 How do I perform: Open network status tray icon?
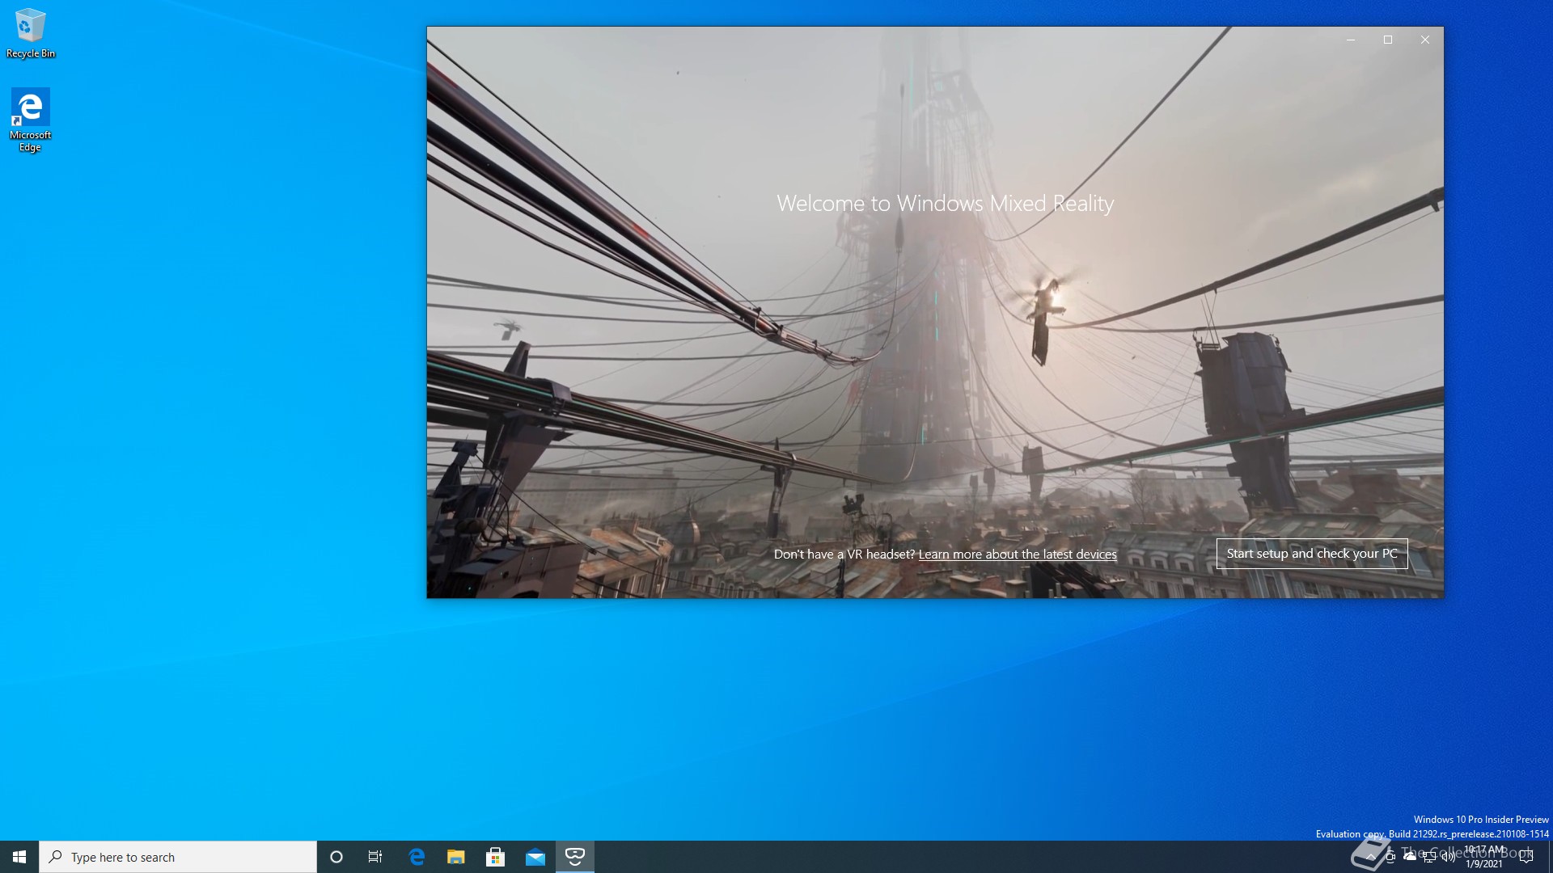tap(1429, 857)
